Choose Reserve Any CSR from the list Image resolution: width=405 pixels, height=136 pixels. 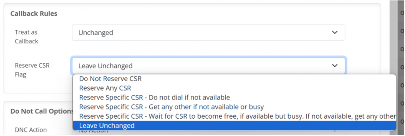(105, 88)
